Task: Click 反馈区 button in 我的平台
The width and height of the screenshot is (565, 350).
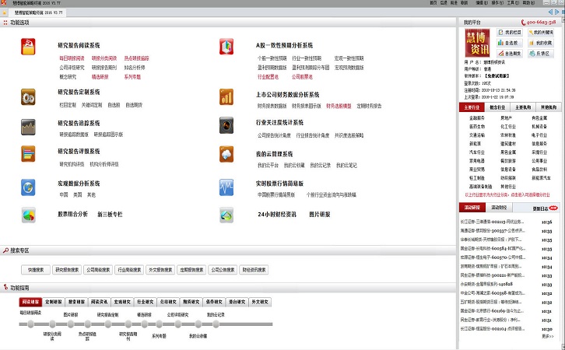Action: pos(541,54)
